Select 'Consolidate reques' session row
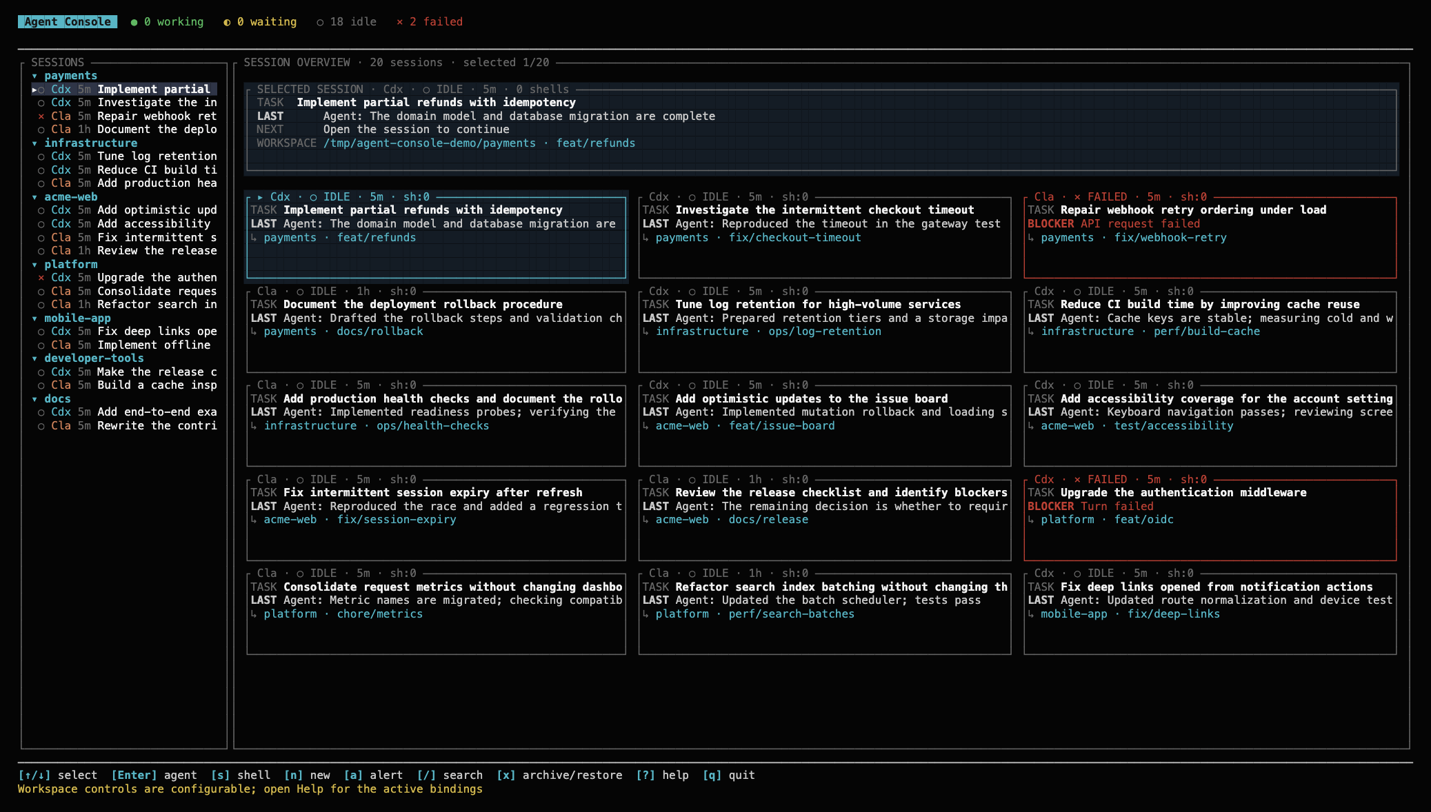The height and width of the screenshot is (812, 1431). click(124, 292)
